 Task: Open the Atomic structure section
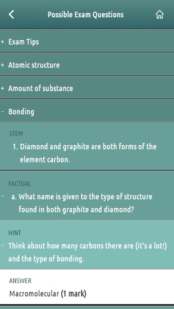click(87, 65)
